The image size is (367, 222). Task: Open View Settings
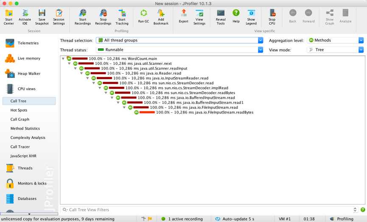(199, 17)
